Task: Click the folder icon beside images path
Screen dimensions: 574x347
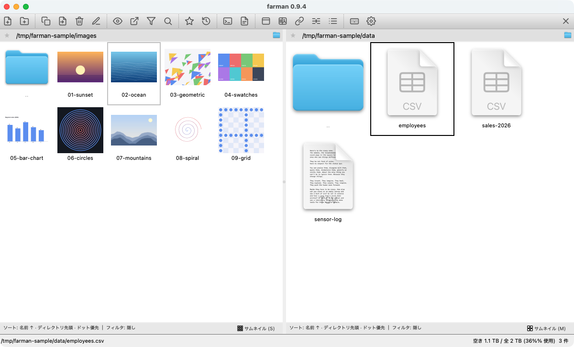Action: pyautogui.click(x=276, y=35)
